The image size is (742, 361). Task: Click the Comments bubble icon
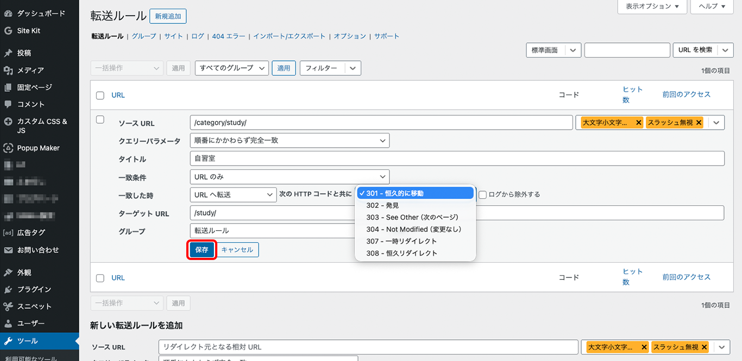click(8, 104)
